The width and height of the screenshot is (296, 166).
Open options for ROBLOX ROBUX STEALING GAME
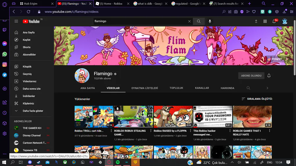(151, 131)
